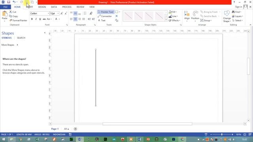Apply bullets to the text
This screenshot has width=253, height=142.
coord(85,13)
